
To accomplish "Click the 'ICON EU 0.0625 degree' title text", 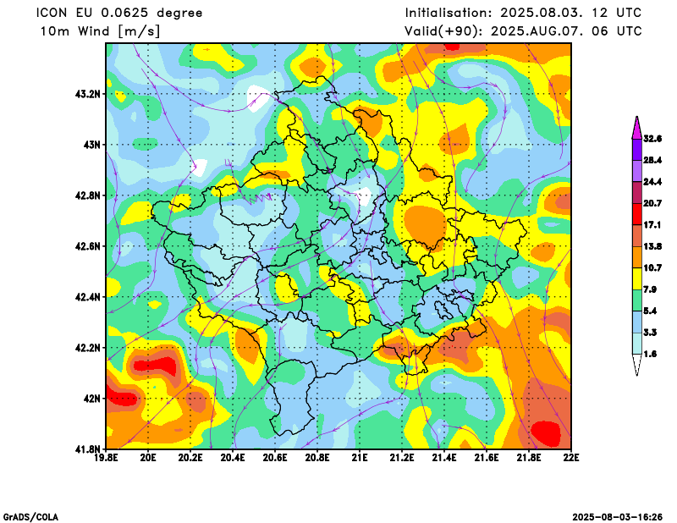I will coord(119,13).
